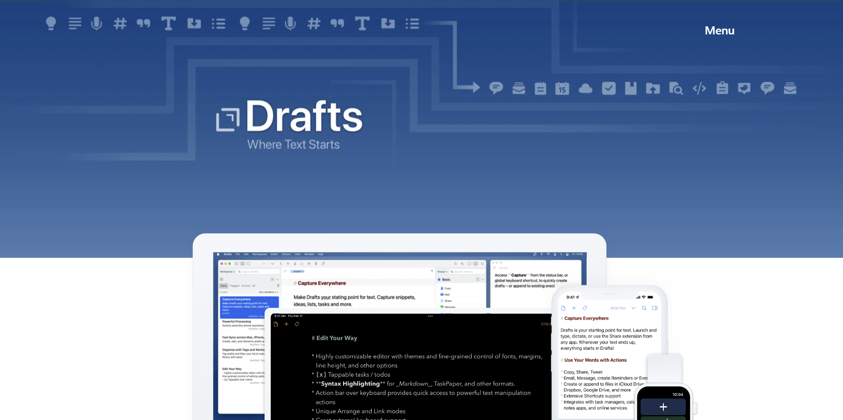This screenshot has height=420, width=843.
Task: Tap the plus button on the watch
Action: pos(663,407)
